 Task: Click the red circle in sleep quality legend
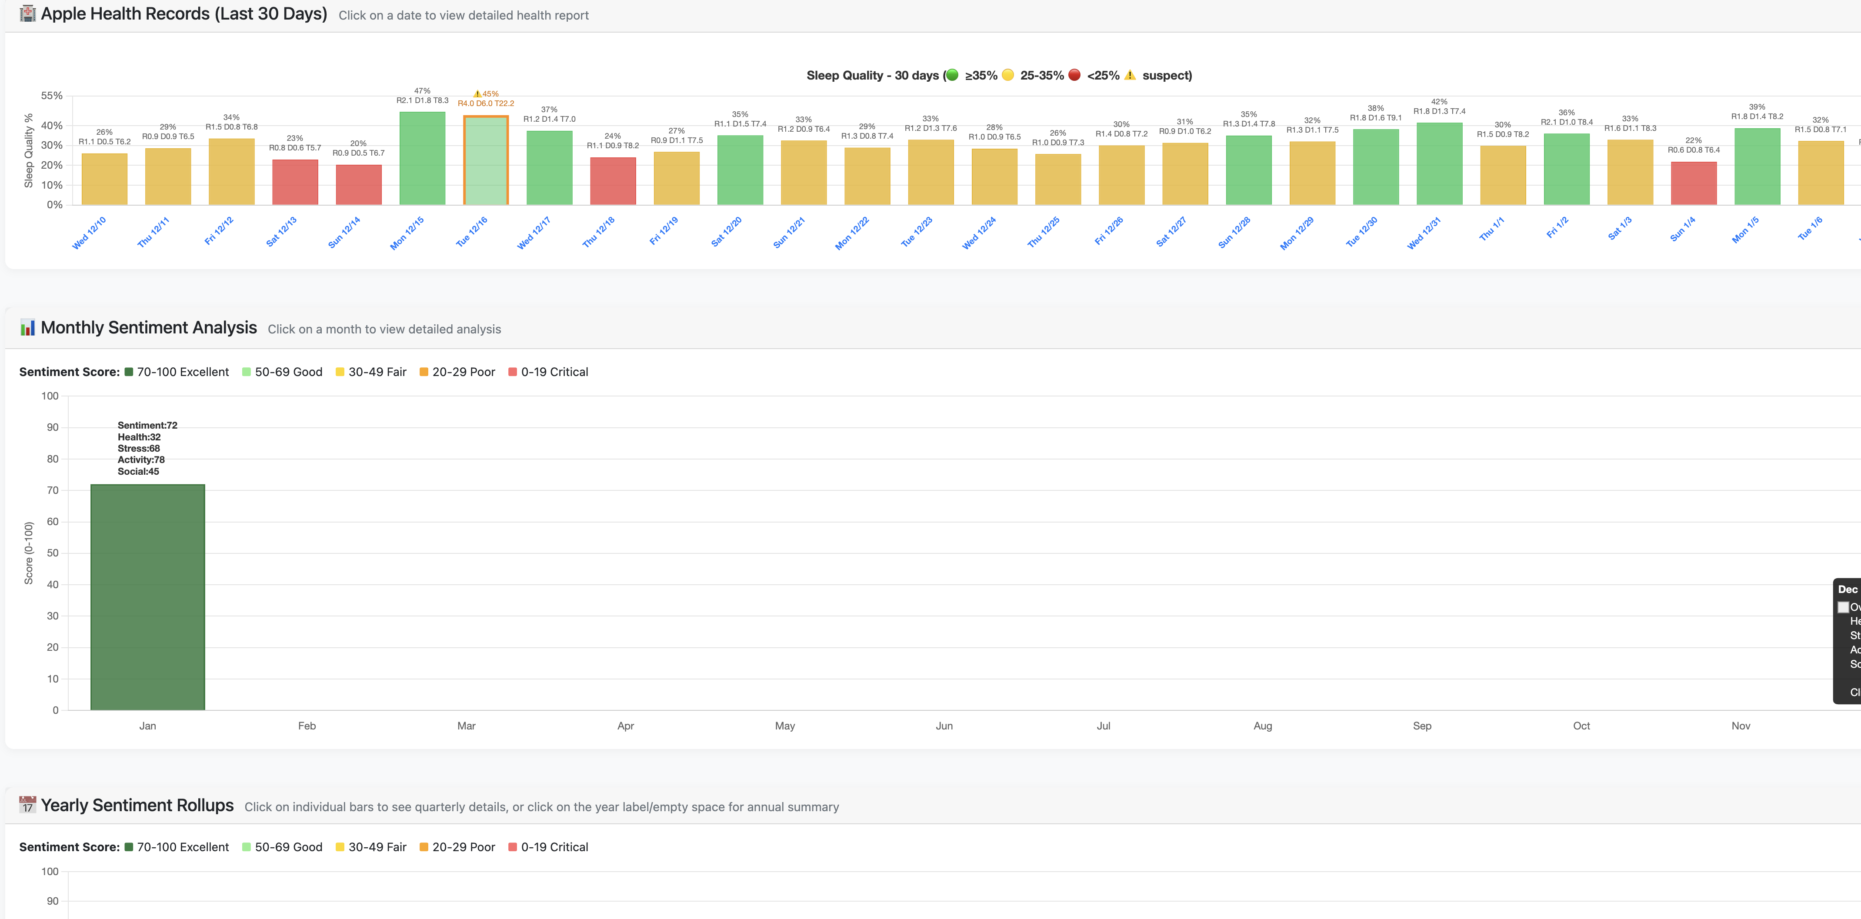(x=1074, y=75)
